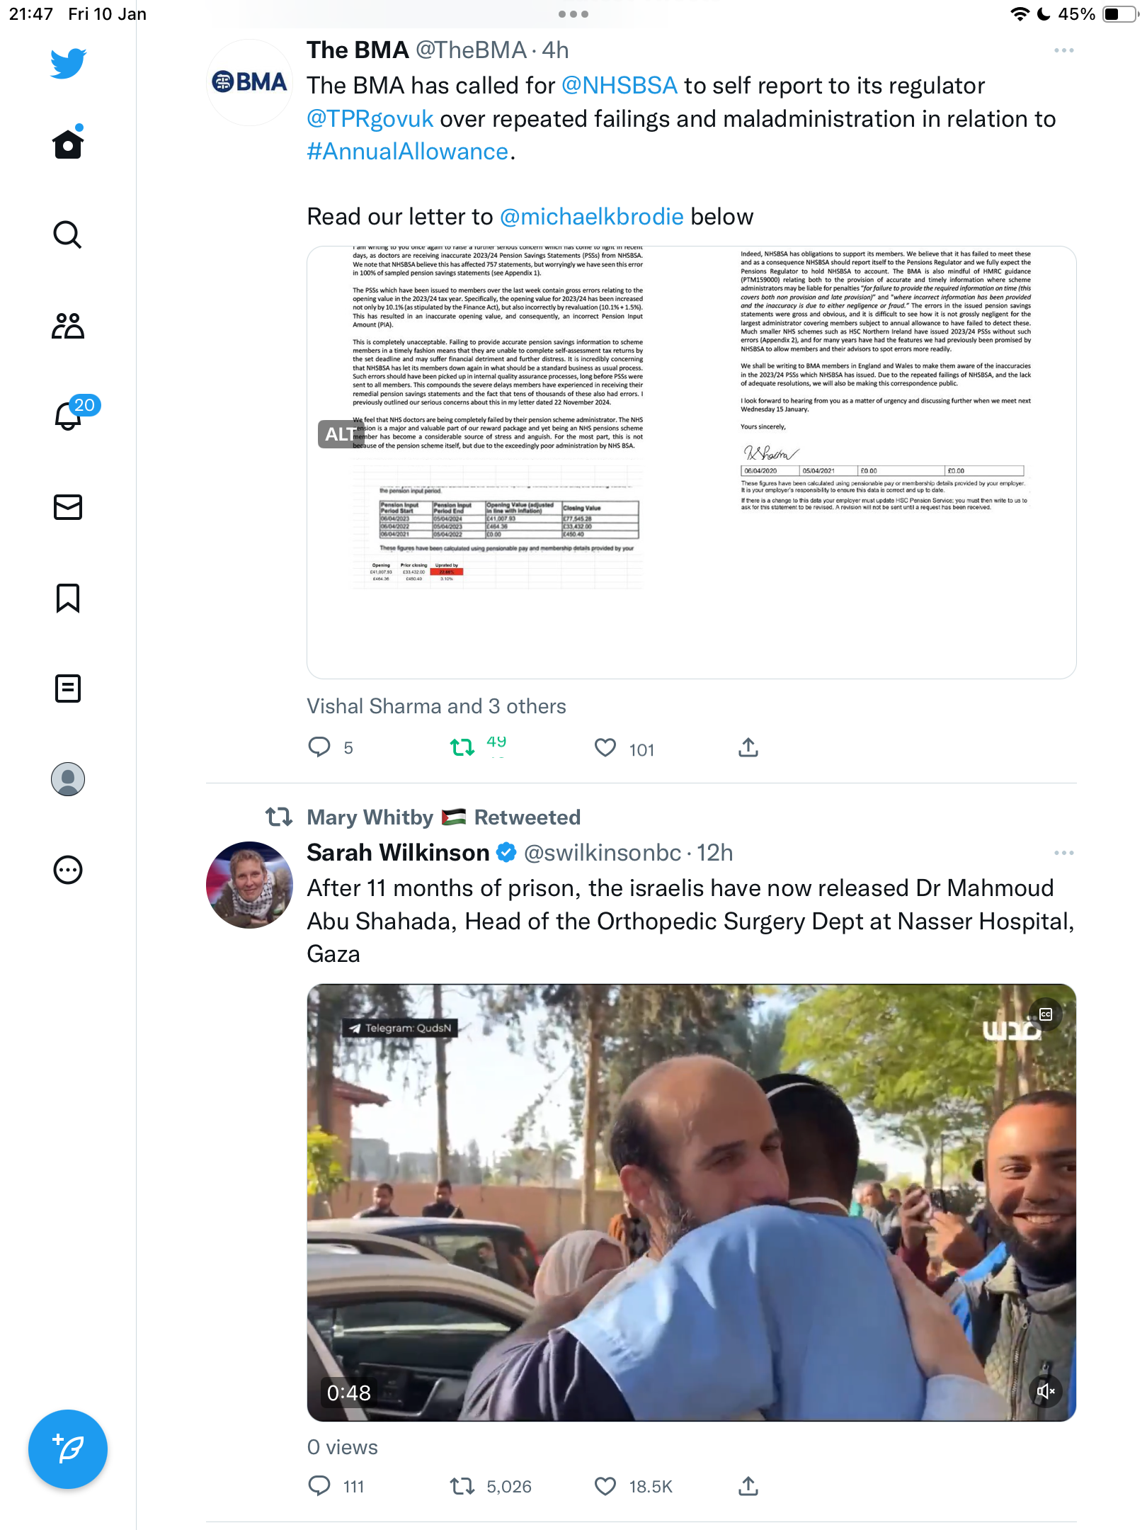
Task: Open more options on The BMA tweet
Action: (x=1063, y=51)
